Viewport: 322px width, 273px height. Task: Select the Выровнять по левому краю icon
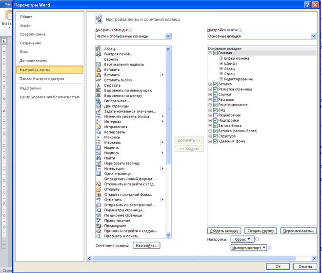point(99,91)
